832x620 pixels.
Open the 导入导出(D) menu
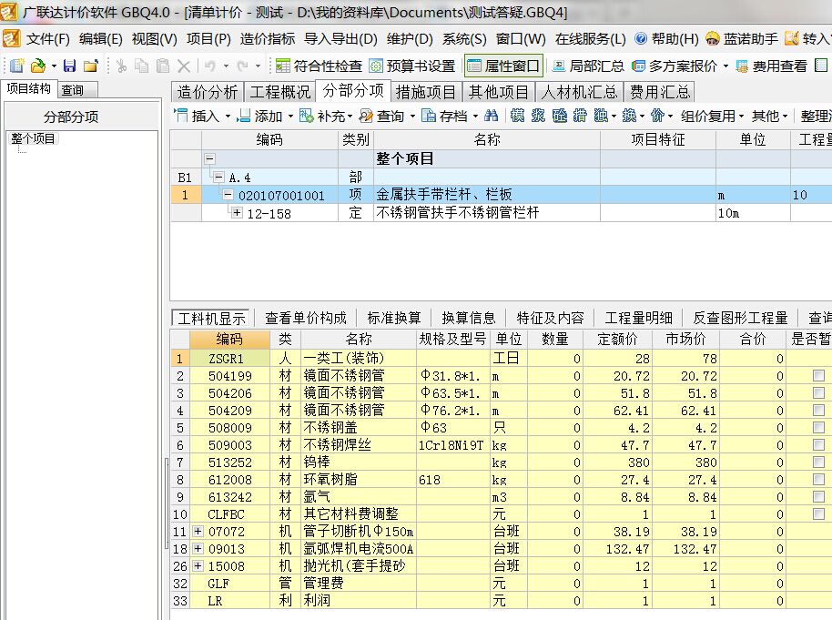[x=340, y=39]
